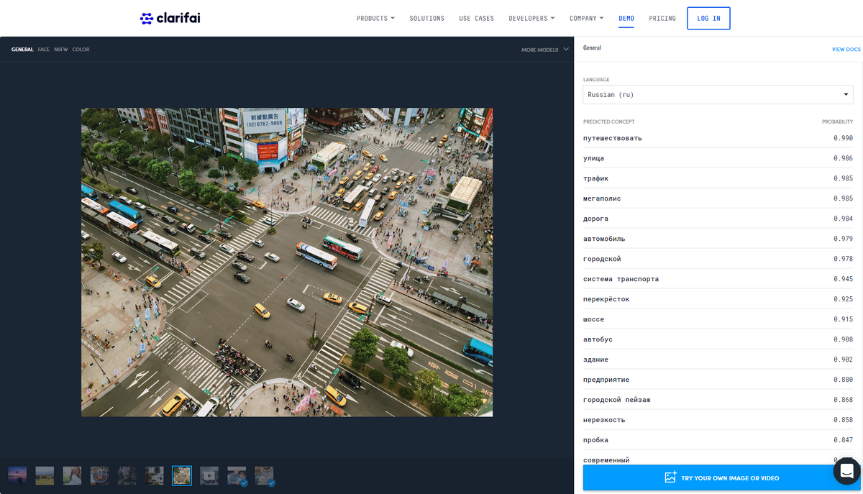Click the concept 'здание'

pyautogui.click(x=596, y=360)
